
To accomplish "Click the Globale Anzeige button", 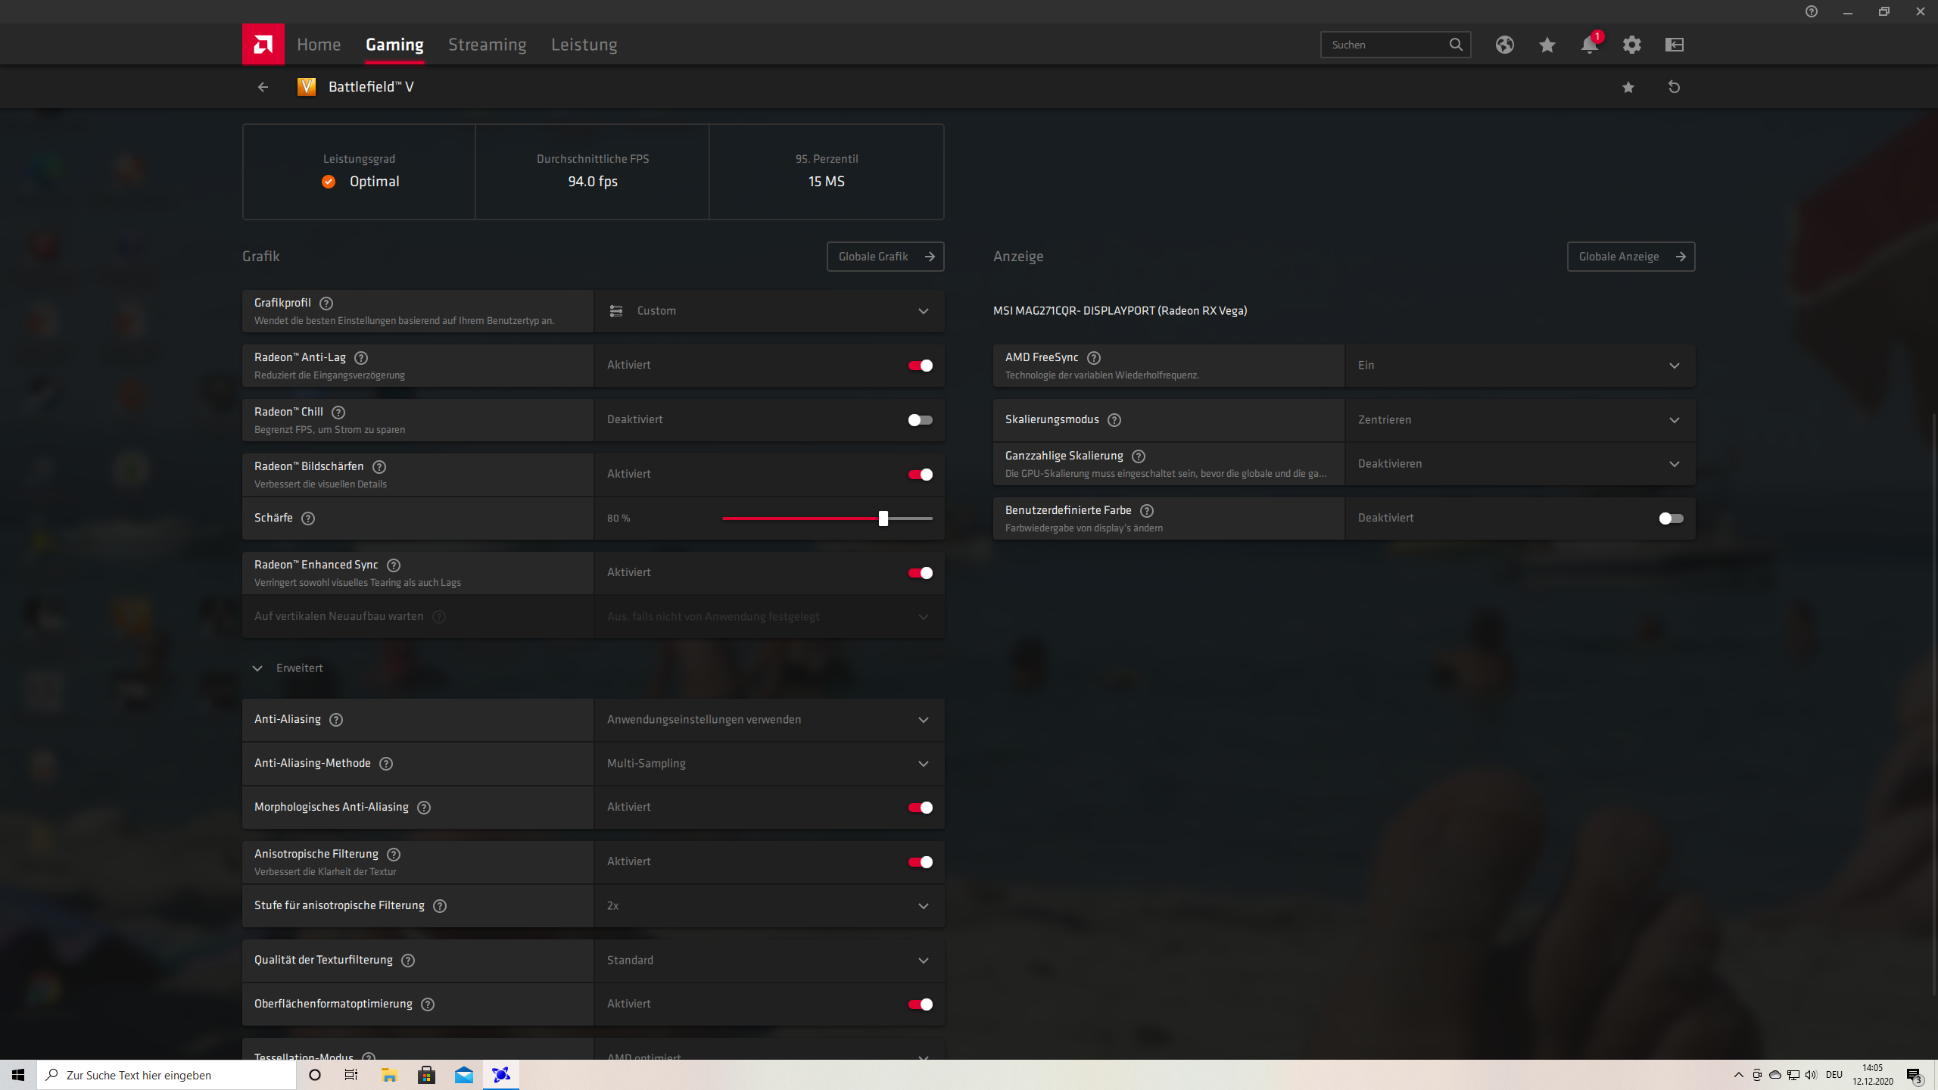I will pyautogui.click(x=1630, y=257).
